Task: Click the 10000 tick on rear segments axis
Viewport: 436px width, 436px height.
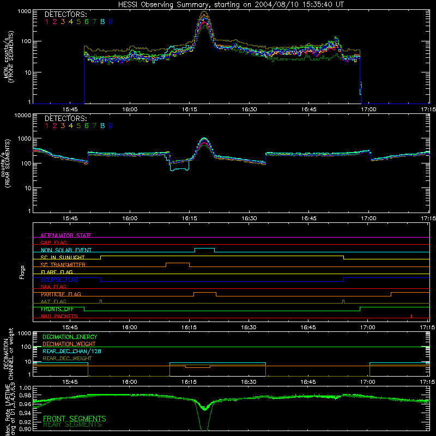Action: [23, 116]
